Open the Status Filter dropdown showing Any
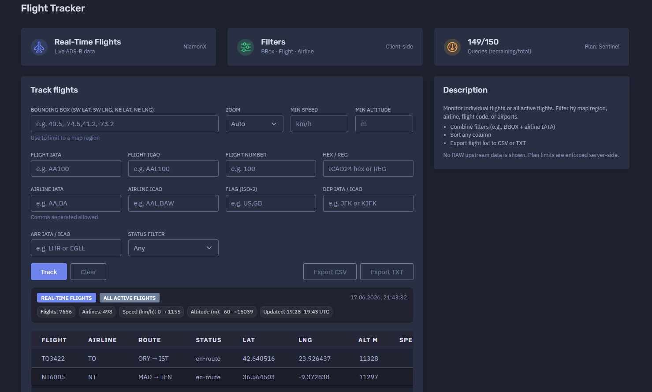This screenshot has height=392, width=652. (173, 248)
